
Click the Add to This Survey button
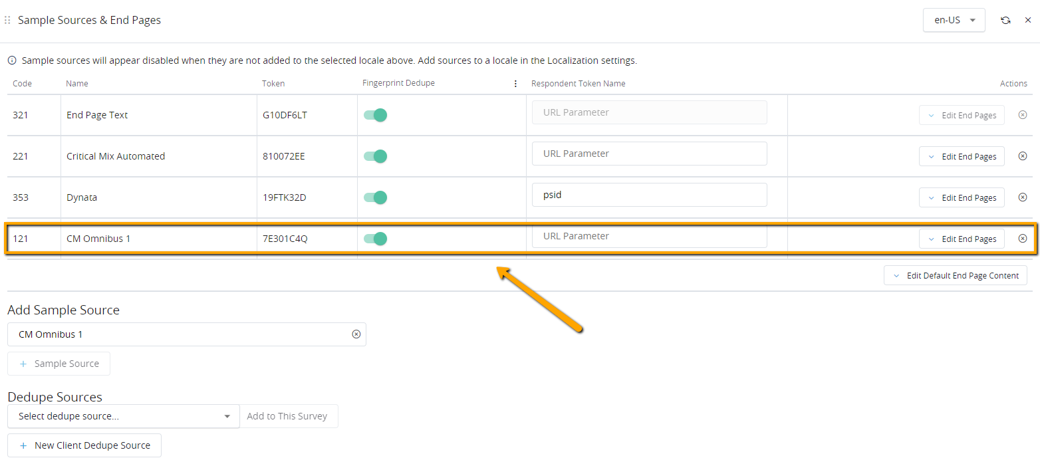point(287,417)
